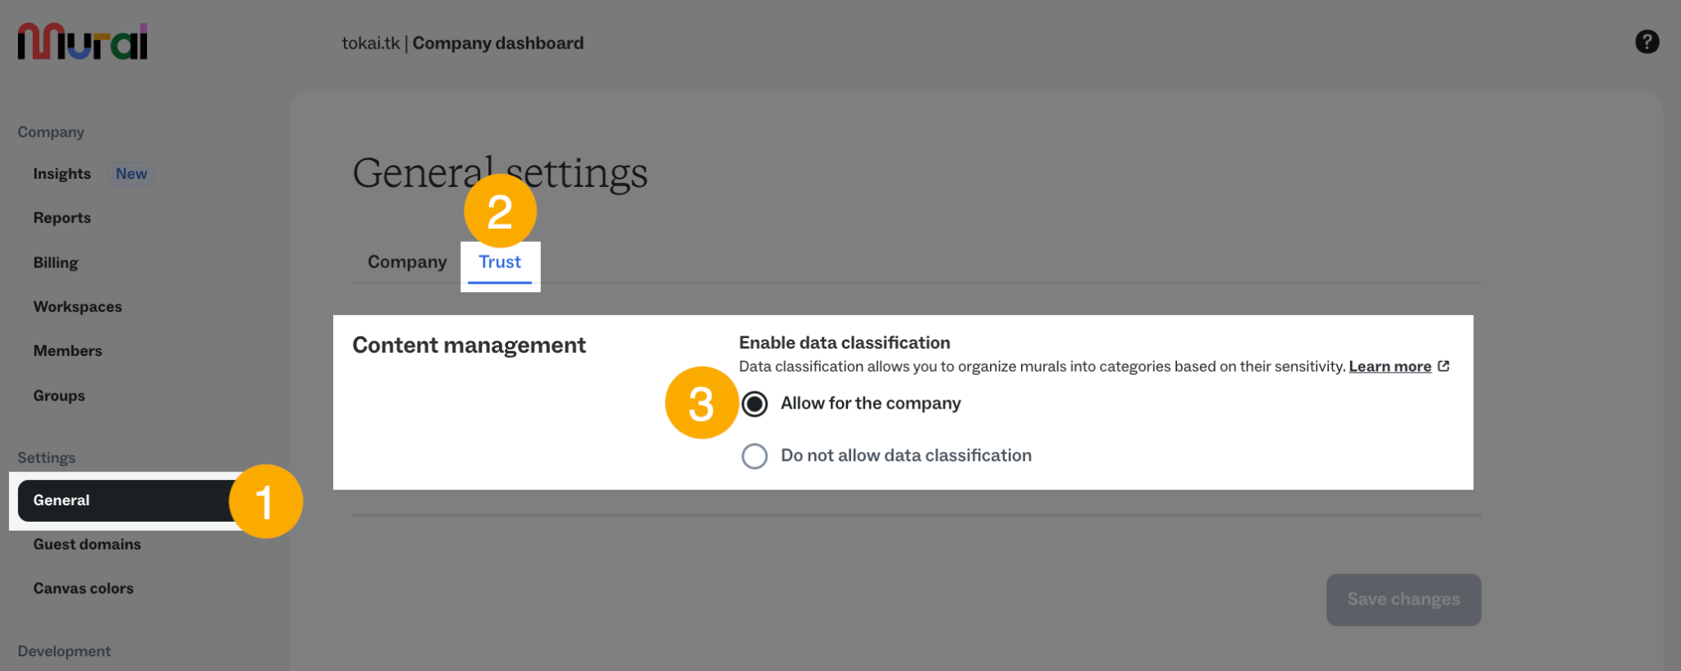Select Do not allow data classification

754,456
